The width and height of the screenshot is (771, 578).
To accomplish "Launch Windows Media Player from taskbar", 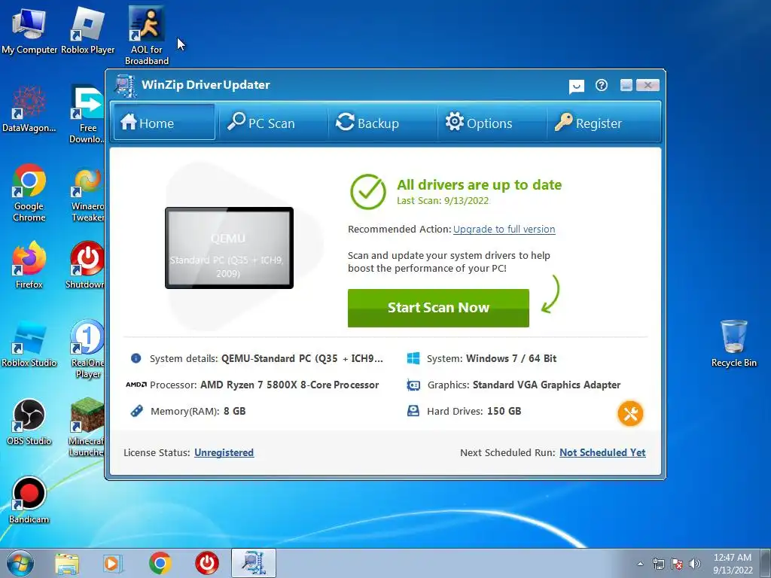I will click(x=113, y=564).
